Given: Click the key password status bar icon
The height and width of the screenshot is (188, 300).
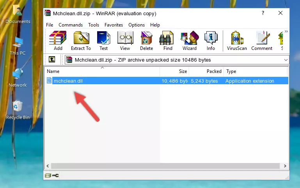Looking at the screenshot, I should click(x=55, y=176).
